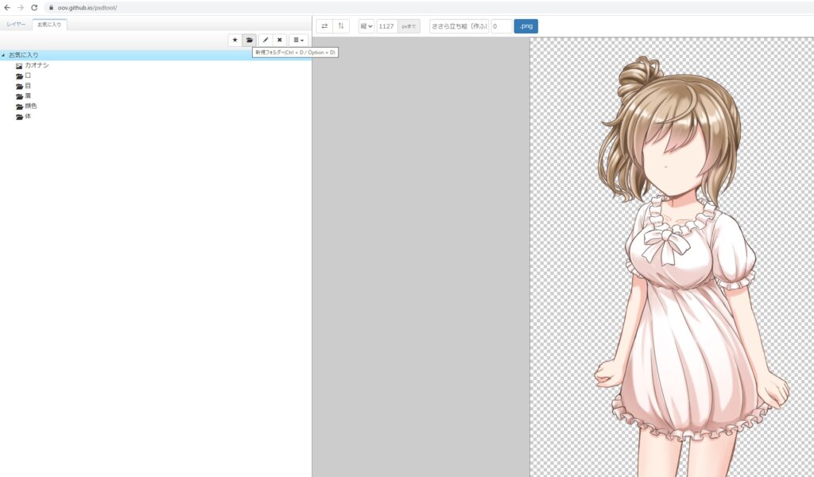The width and height of the screenshot is (814, 477).
Task: Edit the ささら立ち絵 file name field
Action: pyautogui.click(x=459, y=26)
